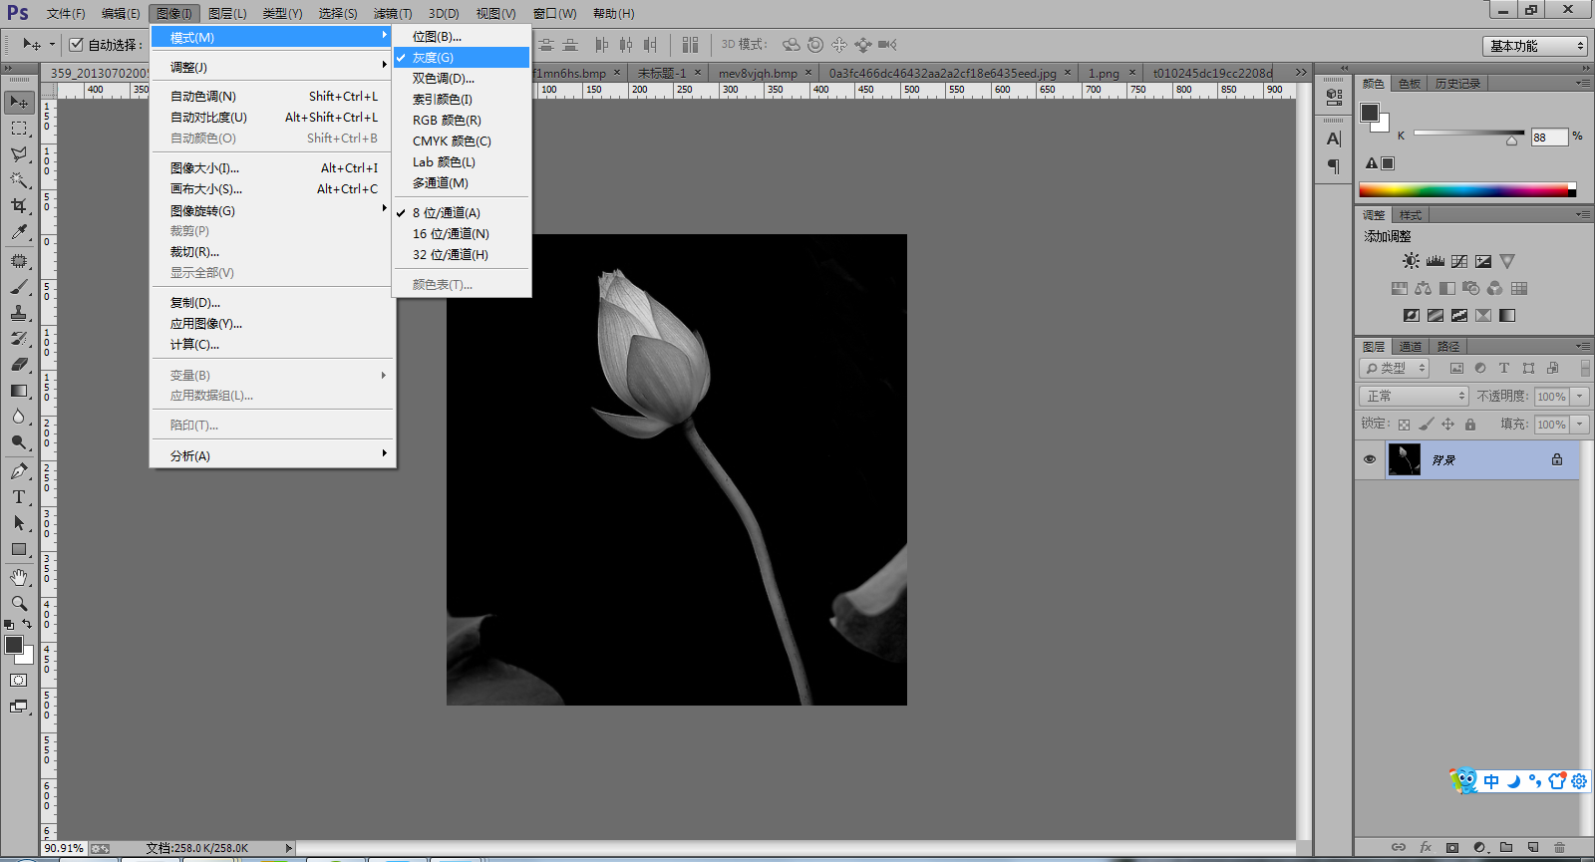Image resolution: width=1595 pixels, height=862 pixels.
Task: Toggle the Auto-Select checkbox
Action: tap(76, 45)
